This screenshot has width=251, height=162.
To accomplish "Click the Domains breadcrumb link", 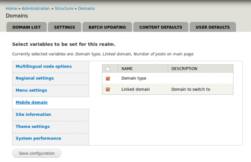I will pyautogui.click(x=86, y=9).
